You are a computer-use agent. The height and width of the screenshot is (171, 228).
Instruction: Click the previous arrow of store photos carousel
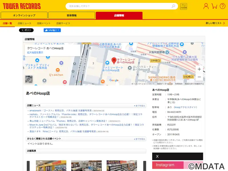pos(28,166)
